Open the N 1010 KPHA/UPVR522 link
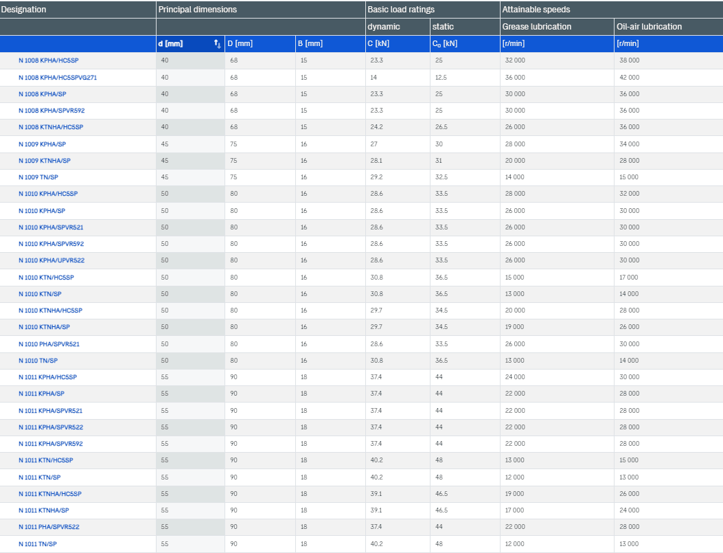Screen dimensions: 723x553 51,260
